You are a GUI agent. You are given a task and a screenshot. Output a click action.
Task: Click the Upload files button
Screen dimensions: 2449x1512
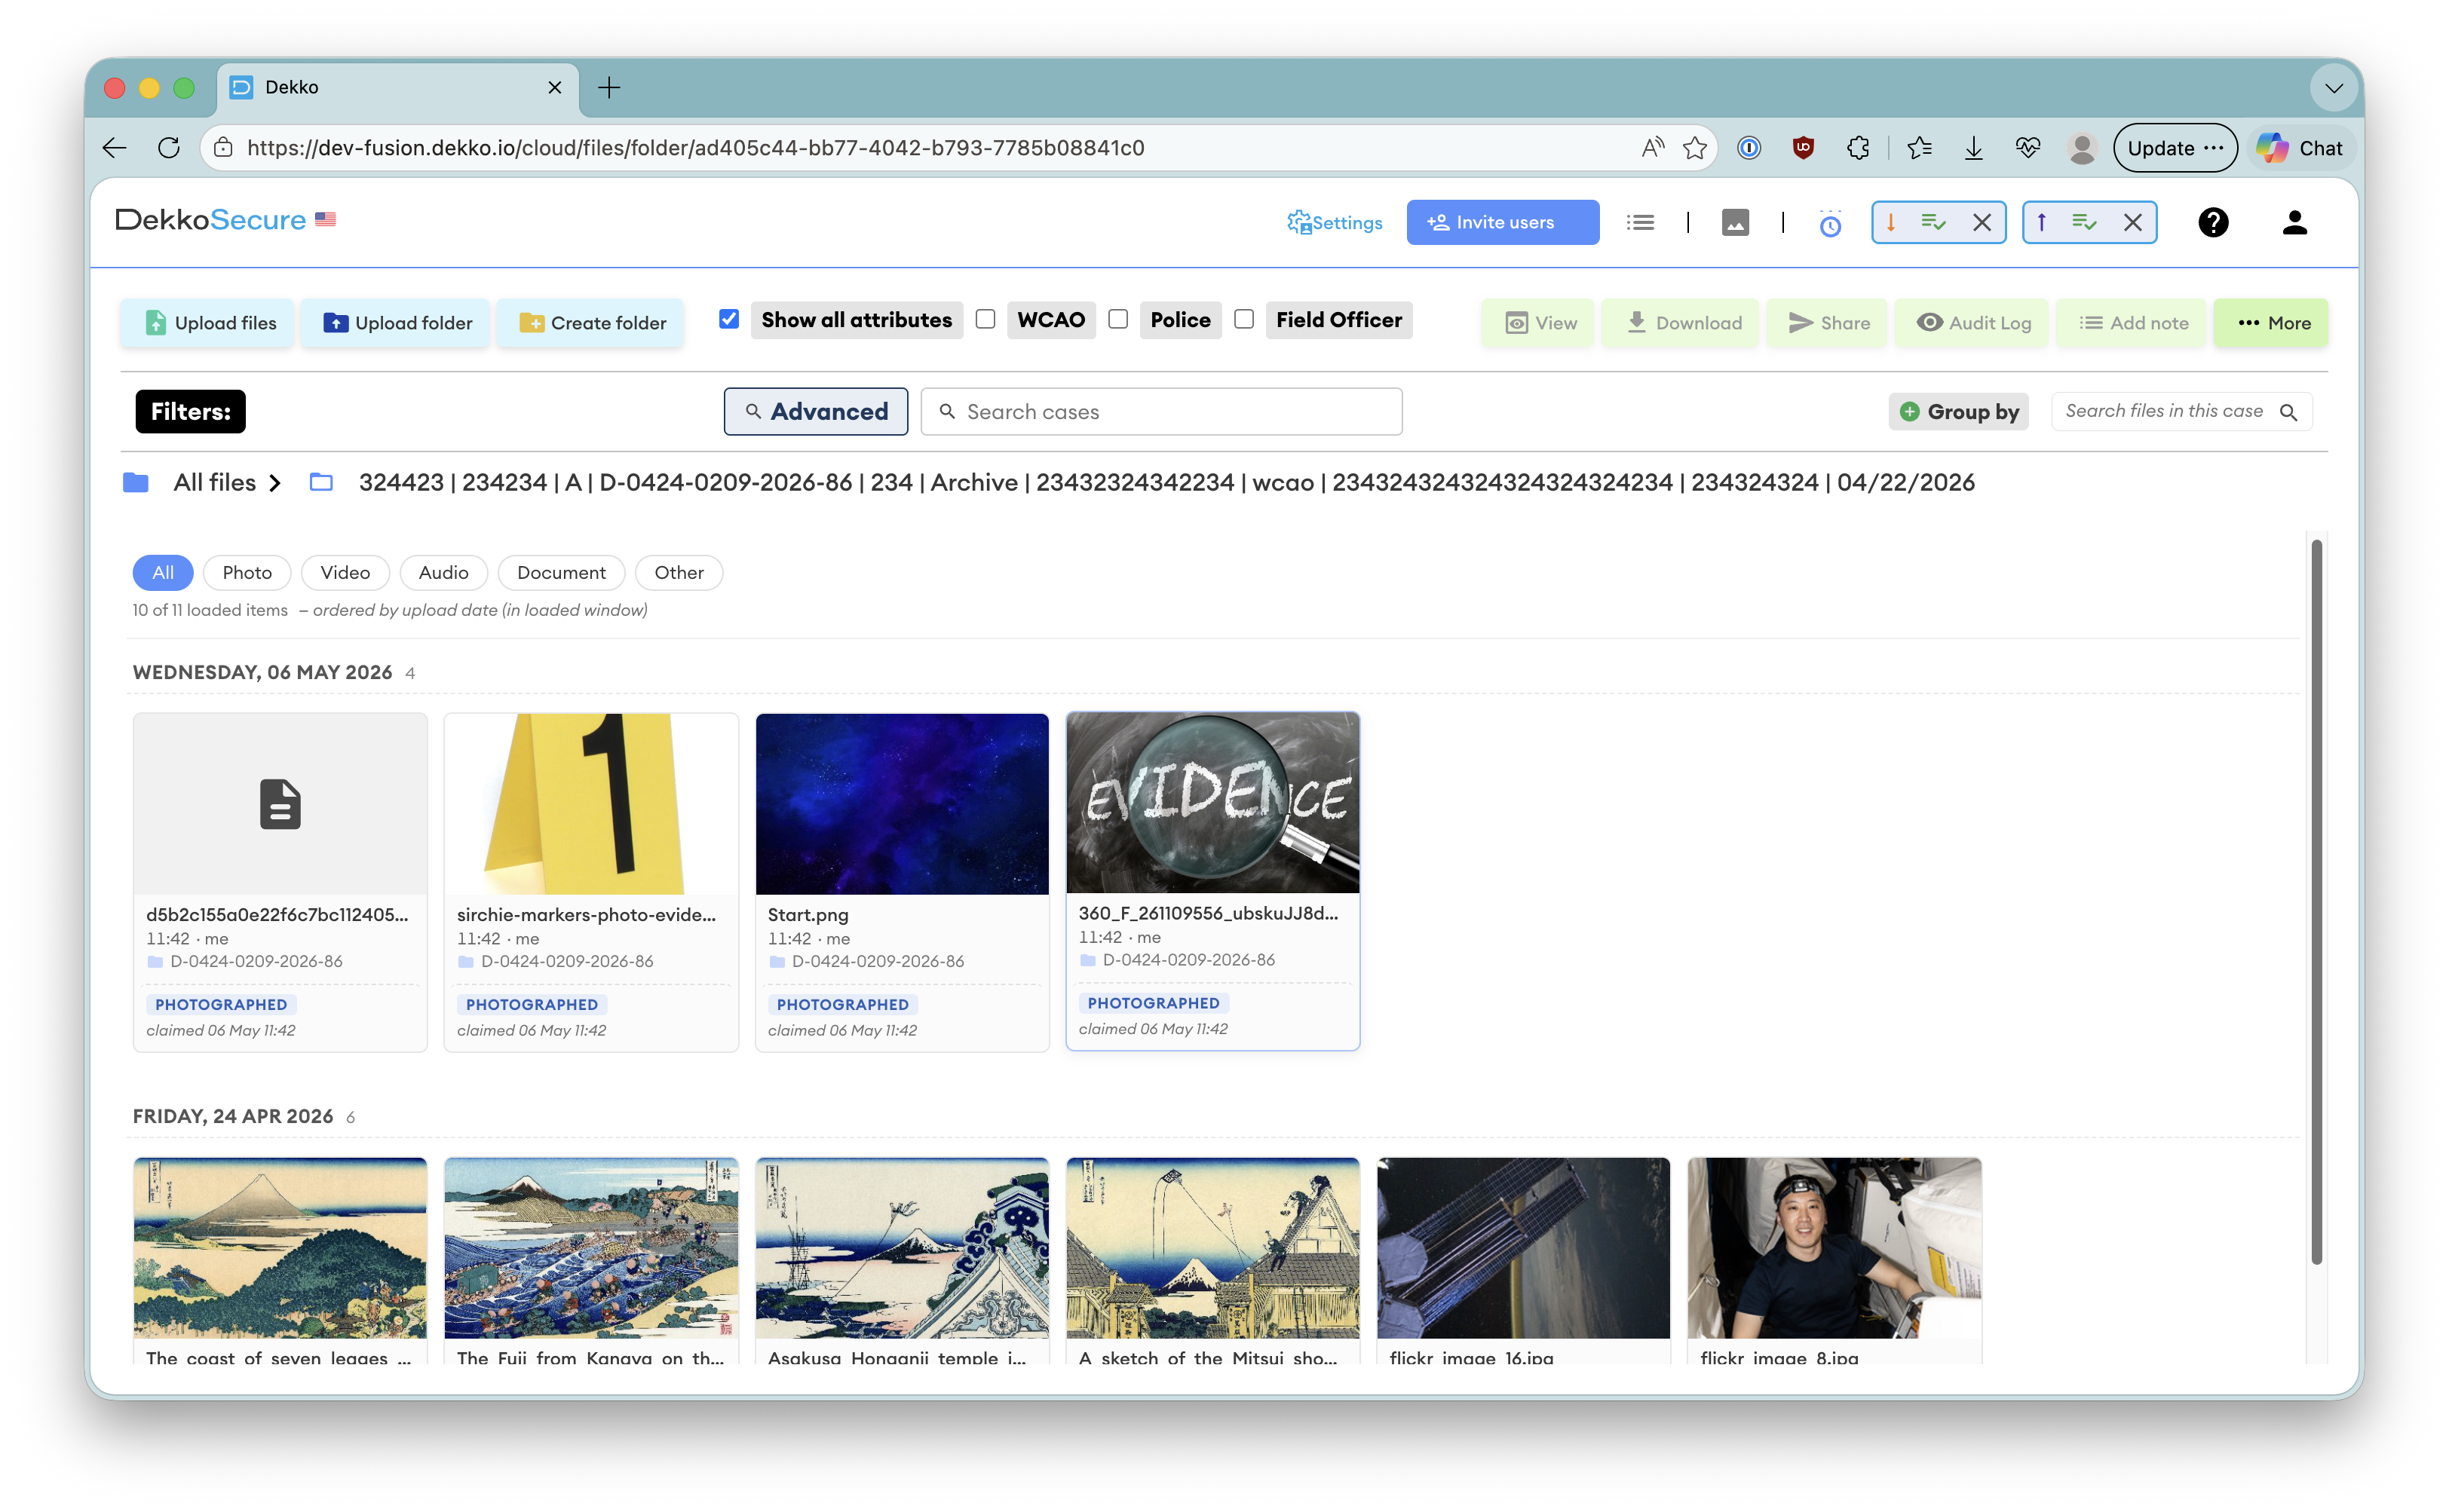(x=207, y=323)
